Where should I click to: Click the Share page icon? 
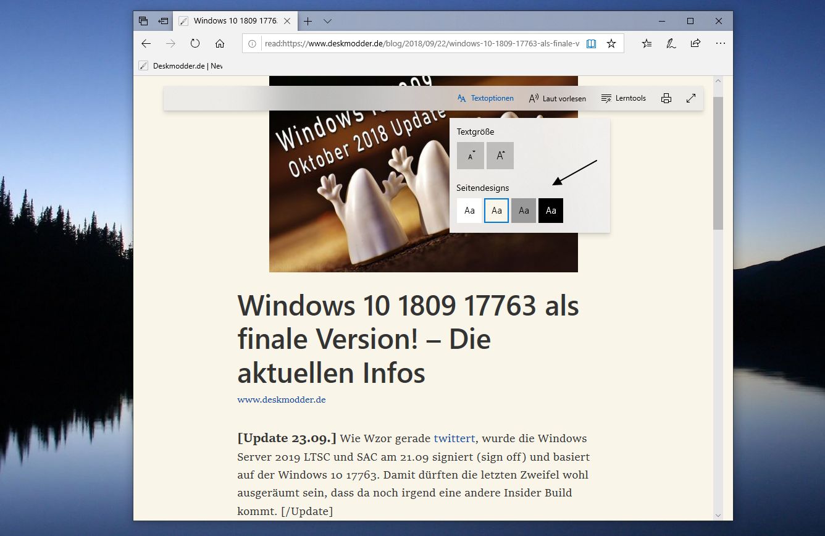695,44
